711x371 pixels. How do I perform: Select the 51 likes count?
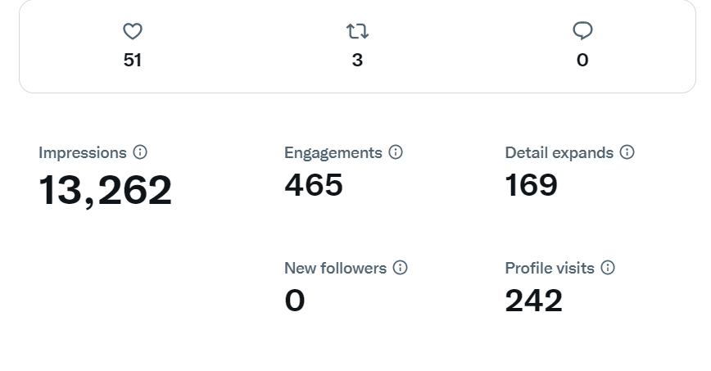[x=133, y=60]
